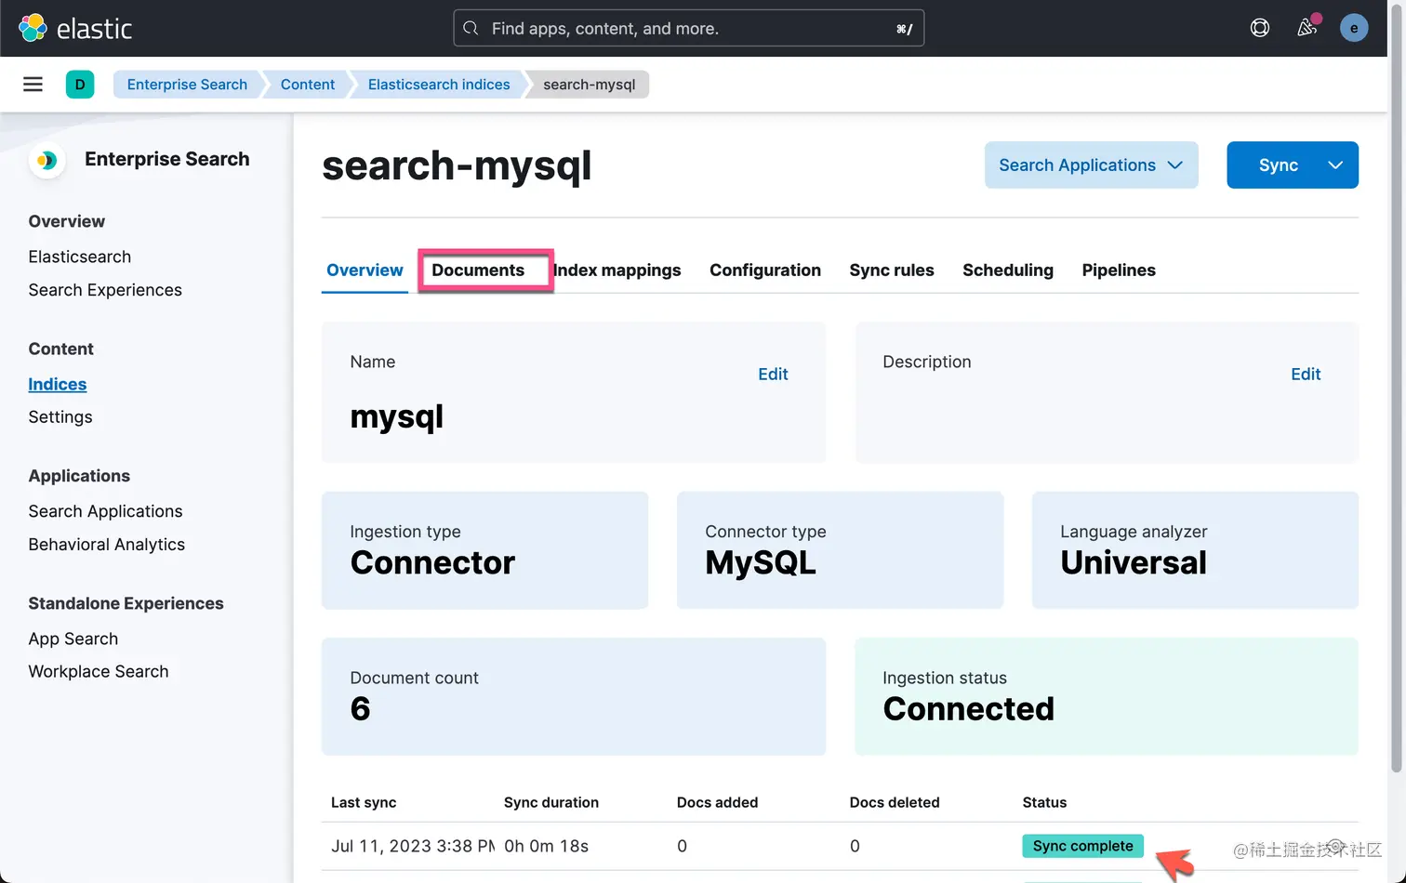Click the Elastic logo in header
Viewport: 1406px width, 883px height.
(x=75, y=28)
